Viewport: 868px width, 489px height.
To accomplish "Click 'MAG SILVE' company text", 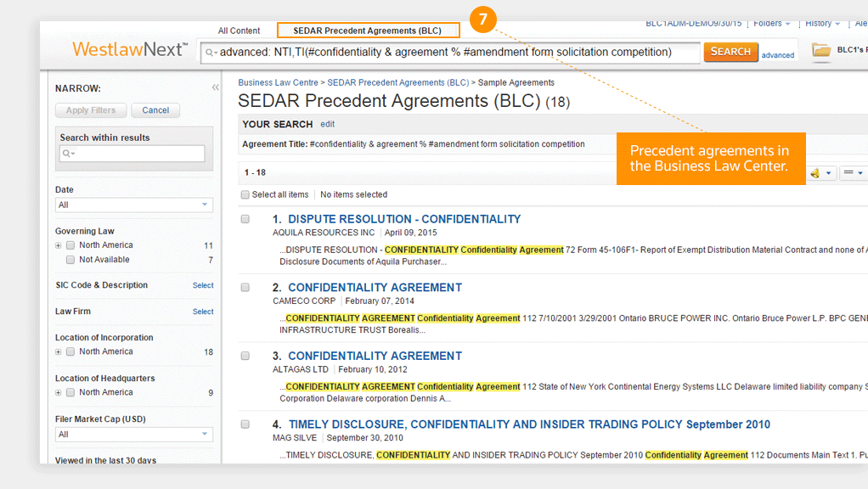I will coord(295,438).
